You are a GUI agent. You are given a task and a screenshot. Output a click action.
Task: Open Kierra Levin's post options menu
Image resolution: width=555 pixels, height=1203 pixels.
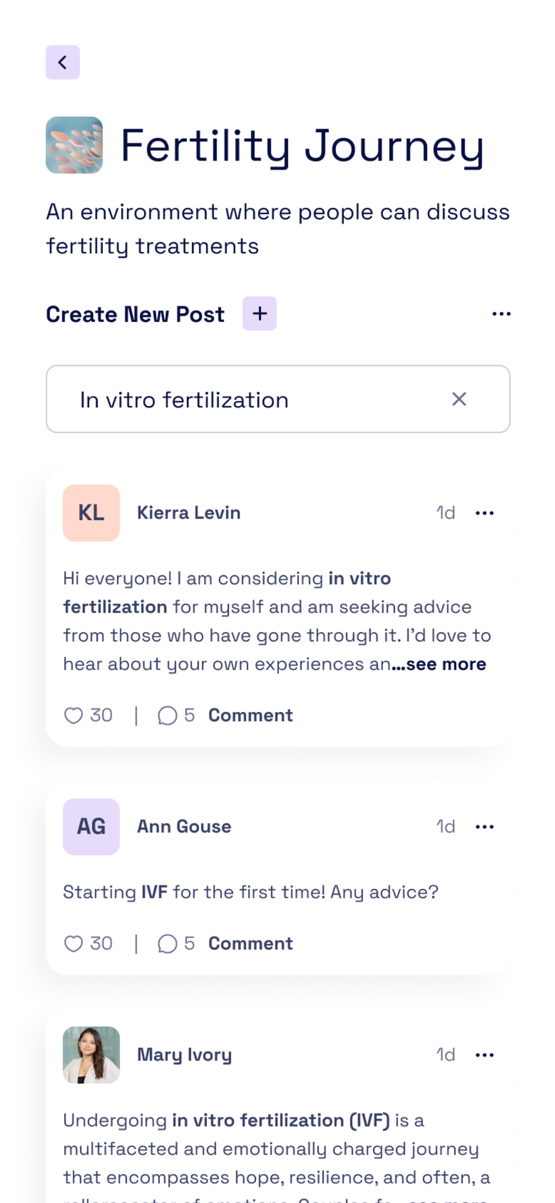[484, 513]
